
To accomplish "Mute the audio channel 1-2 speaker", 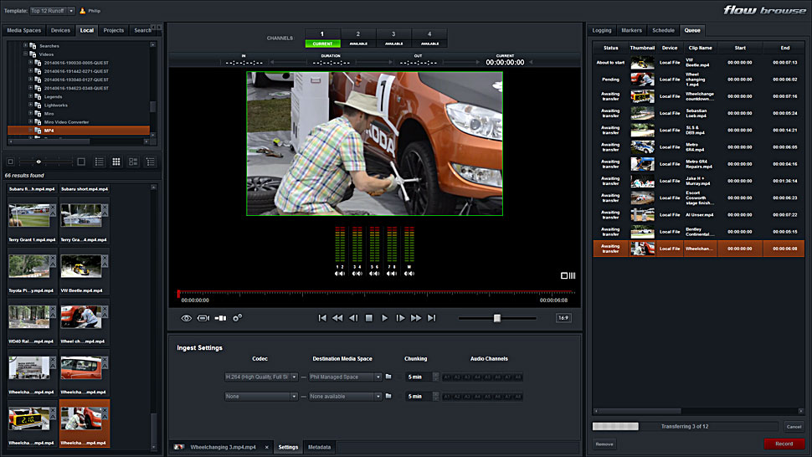I will pos(340,274).
